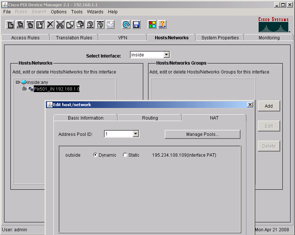Open the Options menu
295x235 pixels.
click(x=59, y=12)
